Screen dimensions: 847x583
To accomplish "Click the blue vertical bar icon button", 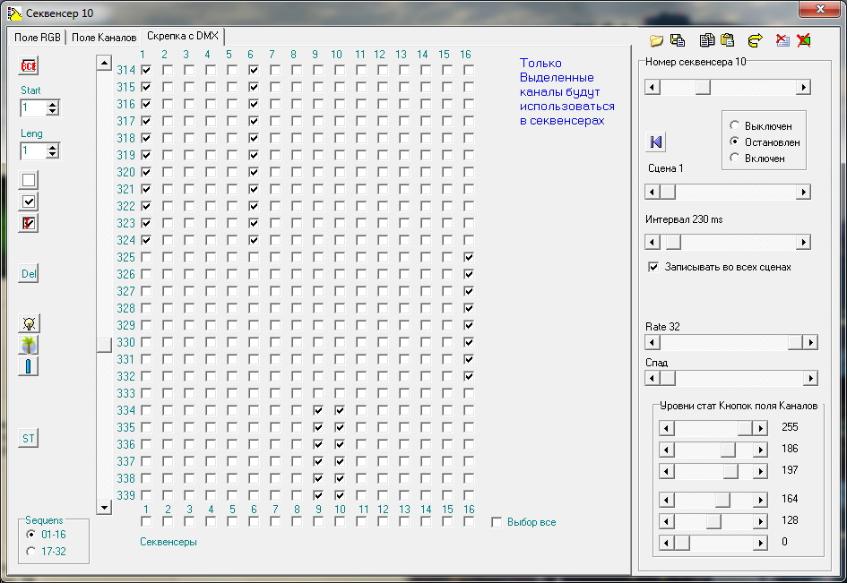I will [x=29, y=366].
